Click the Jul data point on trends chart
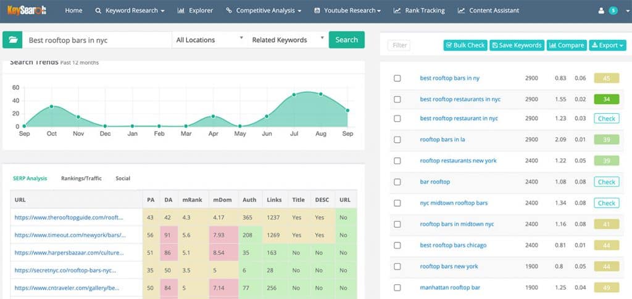Image resolution: width=632 pixels, height=299 pixels. coord(294,95)
